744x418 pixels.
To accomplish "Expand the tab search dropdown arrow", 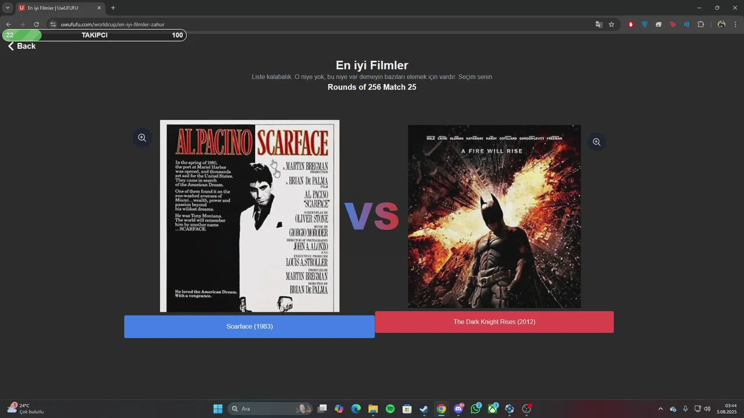I will point(8,8).
